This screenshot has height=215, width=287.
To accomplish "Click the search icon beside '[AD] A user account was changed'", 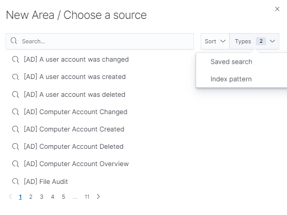I will [x=15, y=60].
